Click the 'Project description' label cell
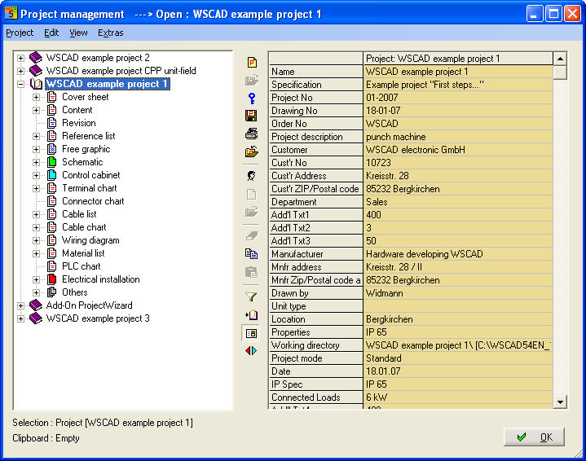This screenshot has height=461, width=586. coord(315,137)
